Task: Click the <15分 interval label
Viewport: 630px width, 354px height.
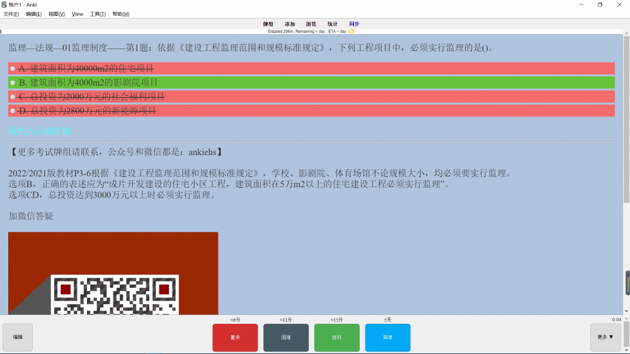Action: click(336, 320)
